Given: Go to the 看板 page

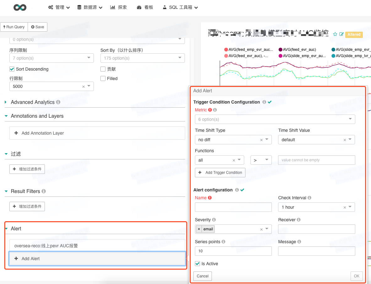Looking at the screenshot, I should click(145, 7).
